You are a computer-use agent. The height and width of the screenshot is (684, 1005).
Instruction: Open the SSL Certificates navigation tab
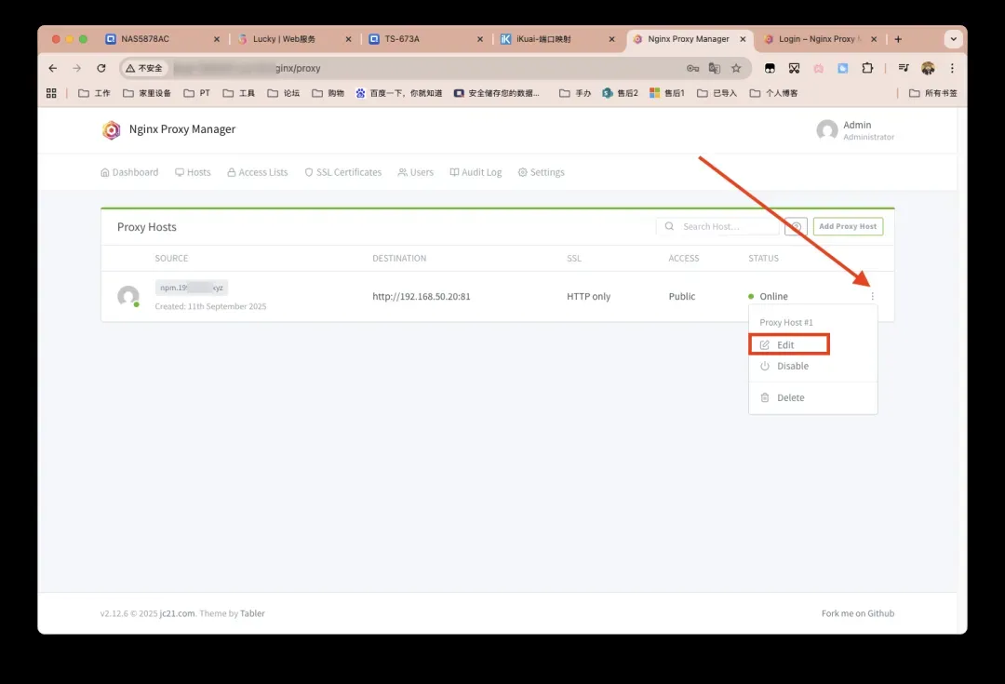coord(342,172)
